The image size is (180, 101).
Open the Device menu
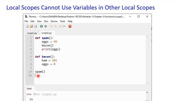click(54, 21)
